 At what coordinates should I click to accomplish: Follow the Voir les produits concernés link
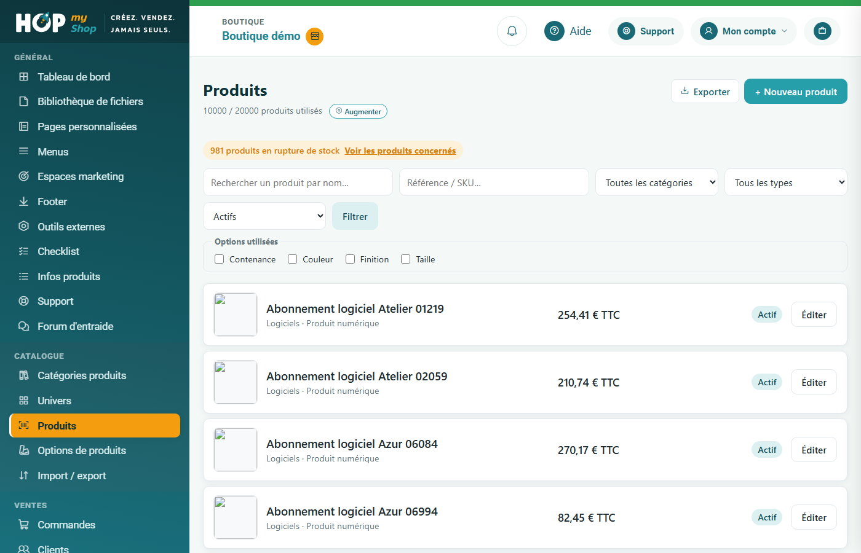pyautogui.click(x=400, y=151)
